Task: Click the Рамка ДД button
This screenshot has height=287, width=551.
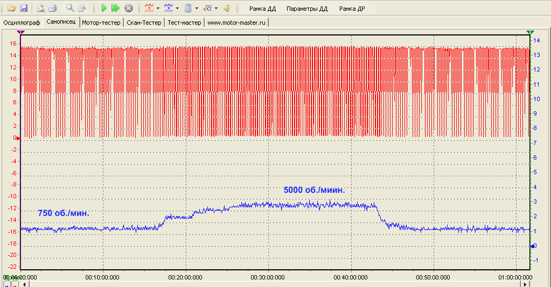Action: 262,9
